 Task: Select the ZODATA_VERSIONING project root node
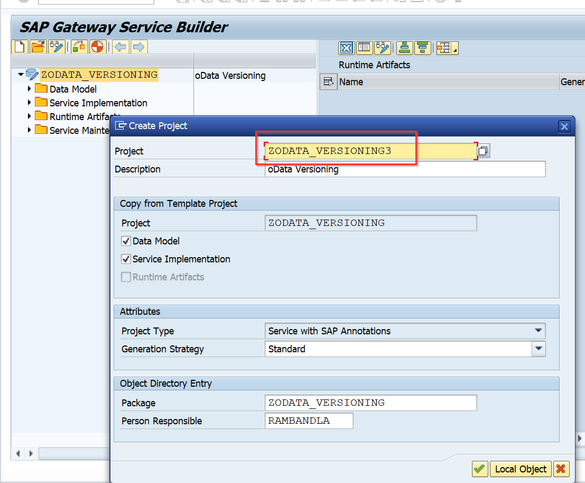pyautogui.click(x=98, y=75)
